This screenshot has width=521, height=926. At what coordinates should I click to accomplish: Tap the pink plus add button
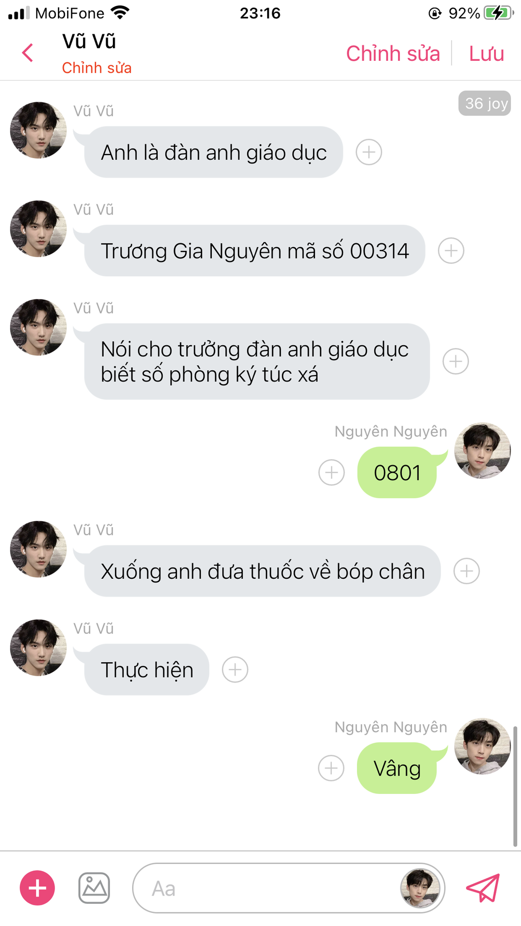click(37, 888)
